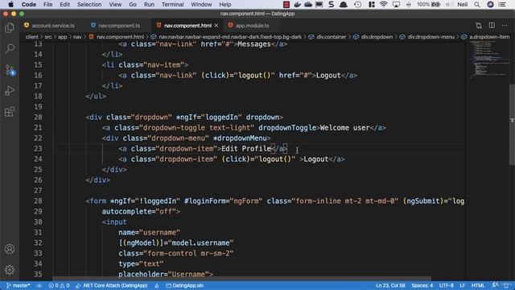Image resolution: width=515 pixels, height=290 pixels.
Task: Open the Explorer panel in the activity bar
Action: click(10, 28)
